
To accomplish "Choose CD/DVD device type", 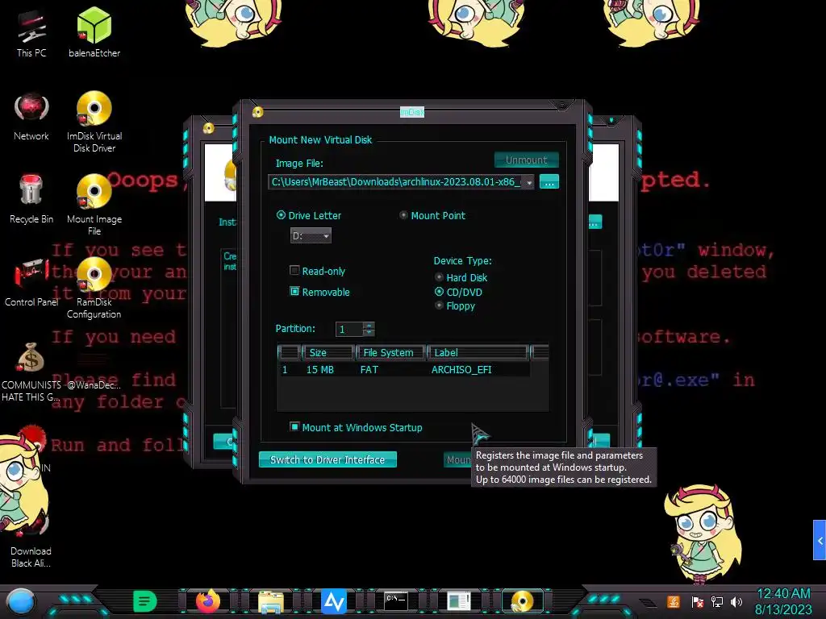I will tap(439, 291).
